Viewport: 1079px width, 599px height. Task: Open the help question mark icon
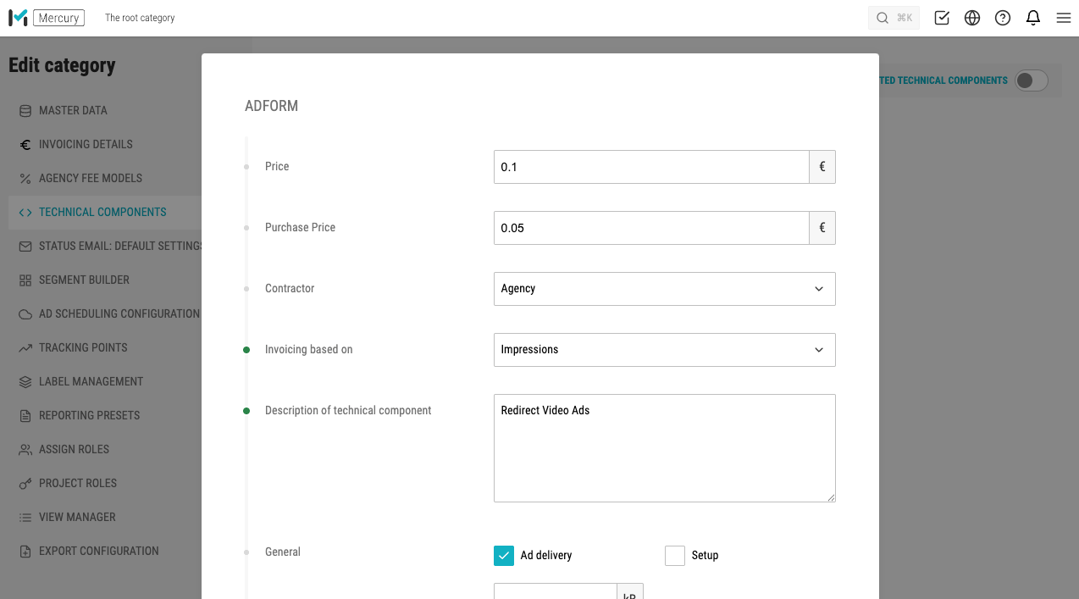tap(1003, 18)
